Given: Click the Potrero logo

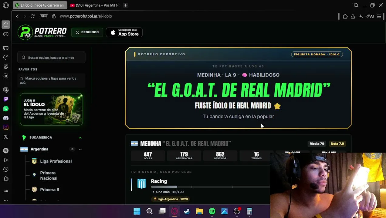Looking at the screenshot, I should point(42,32).
